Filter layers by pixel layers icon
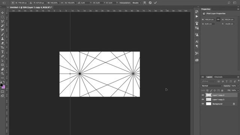The image size is (240, 135). [219, 81]
